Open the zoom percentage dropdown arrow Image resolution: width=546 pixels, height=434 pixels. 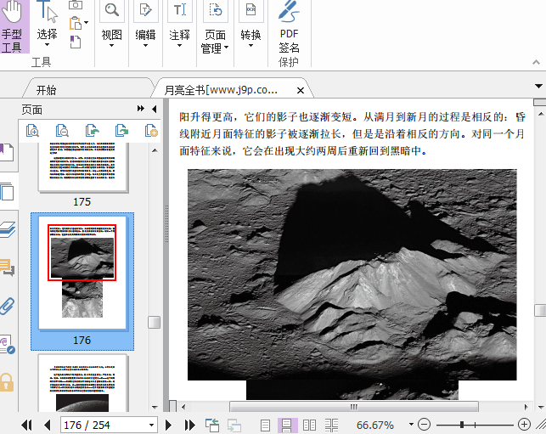tap(412, 425)
